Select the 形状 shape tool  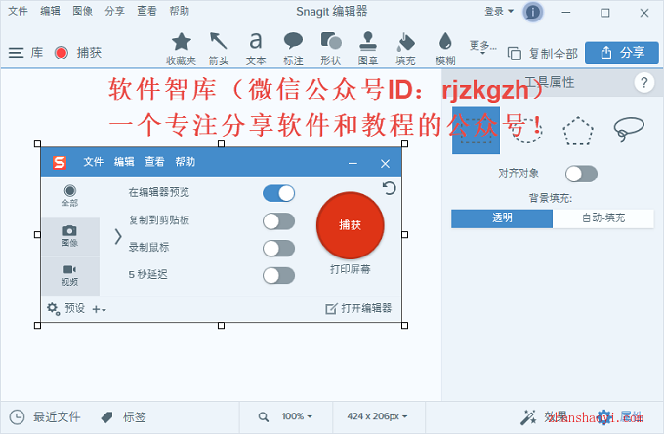point(331,49)
